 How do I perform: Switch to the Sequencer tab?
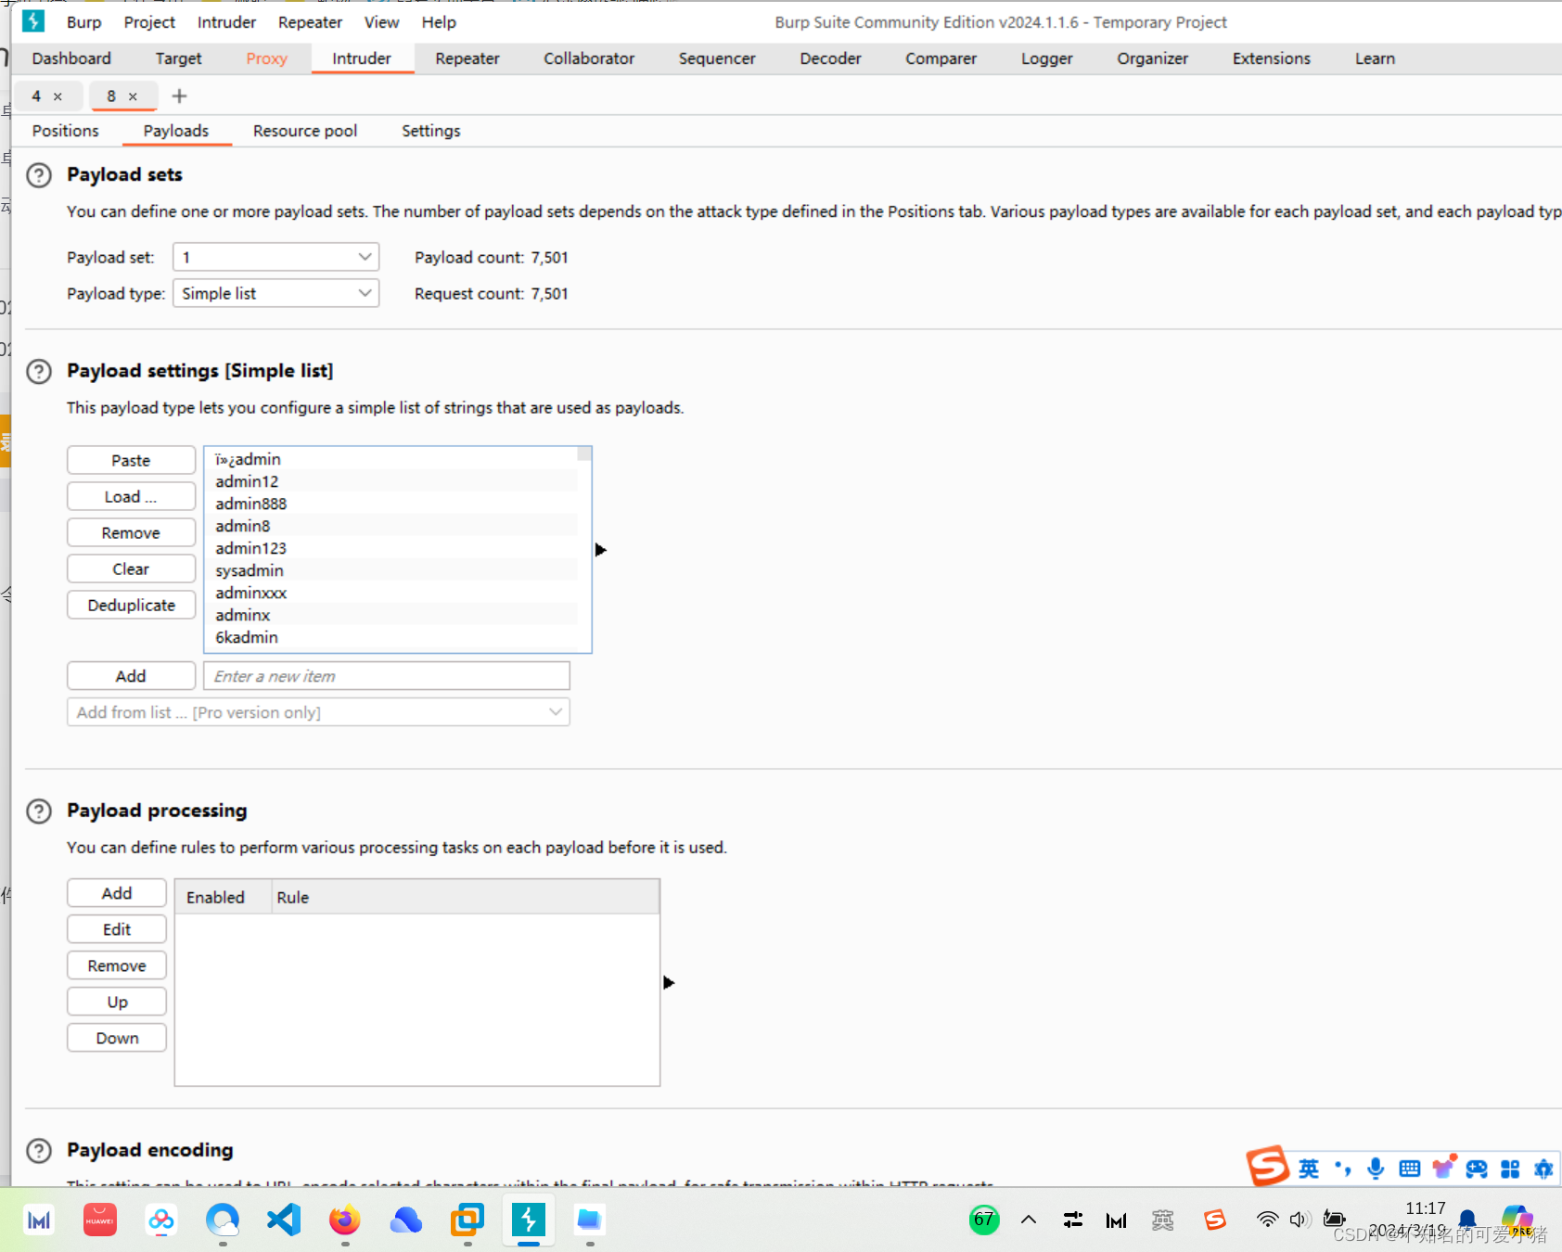click(x=717, y=58)
